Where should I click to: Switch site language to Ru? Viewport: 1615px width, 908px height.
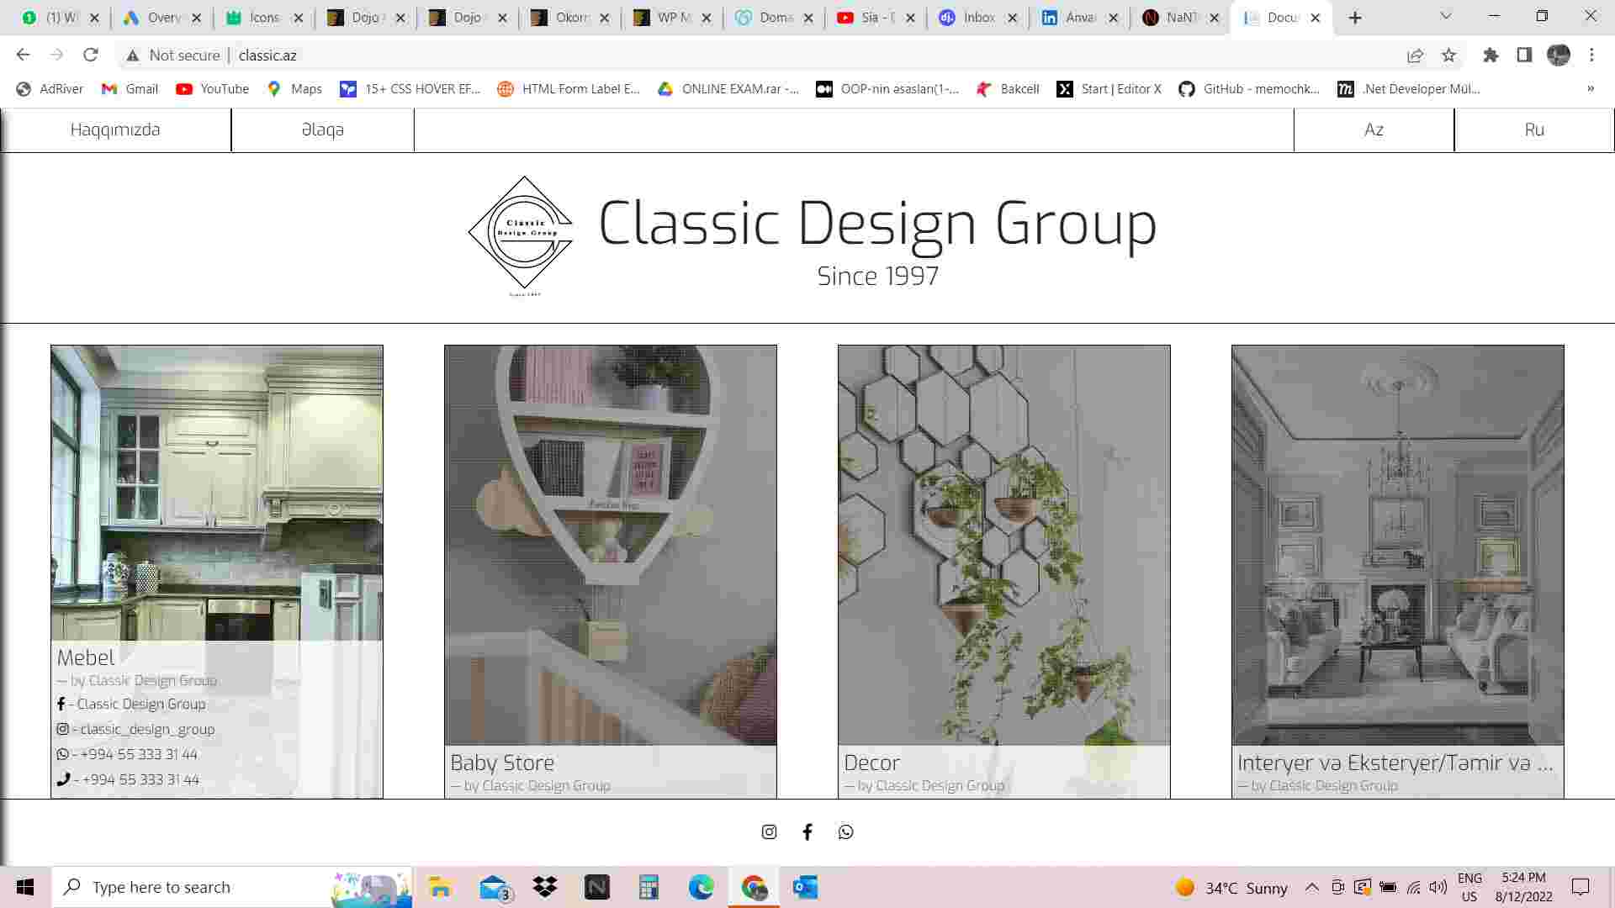click(1533, 129)
